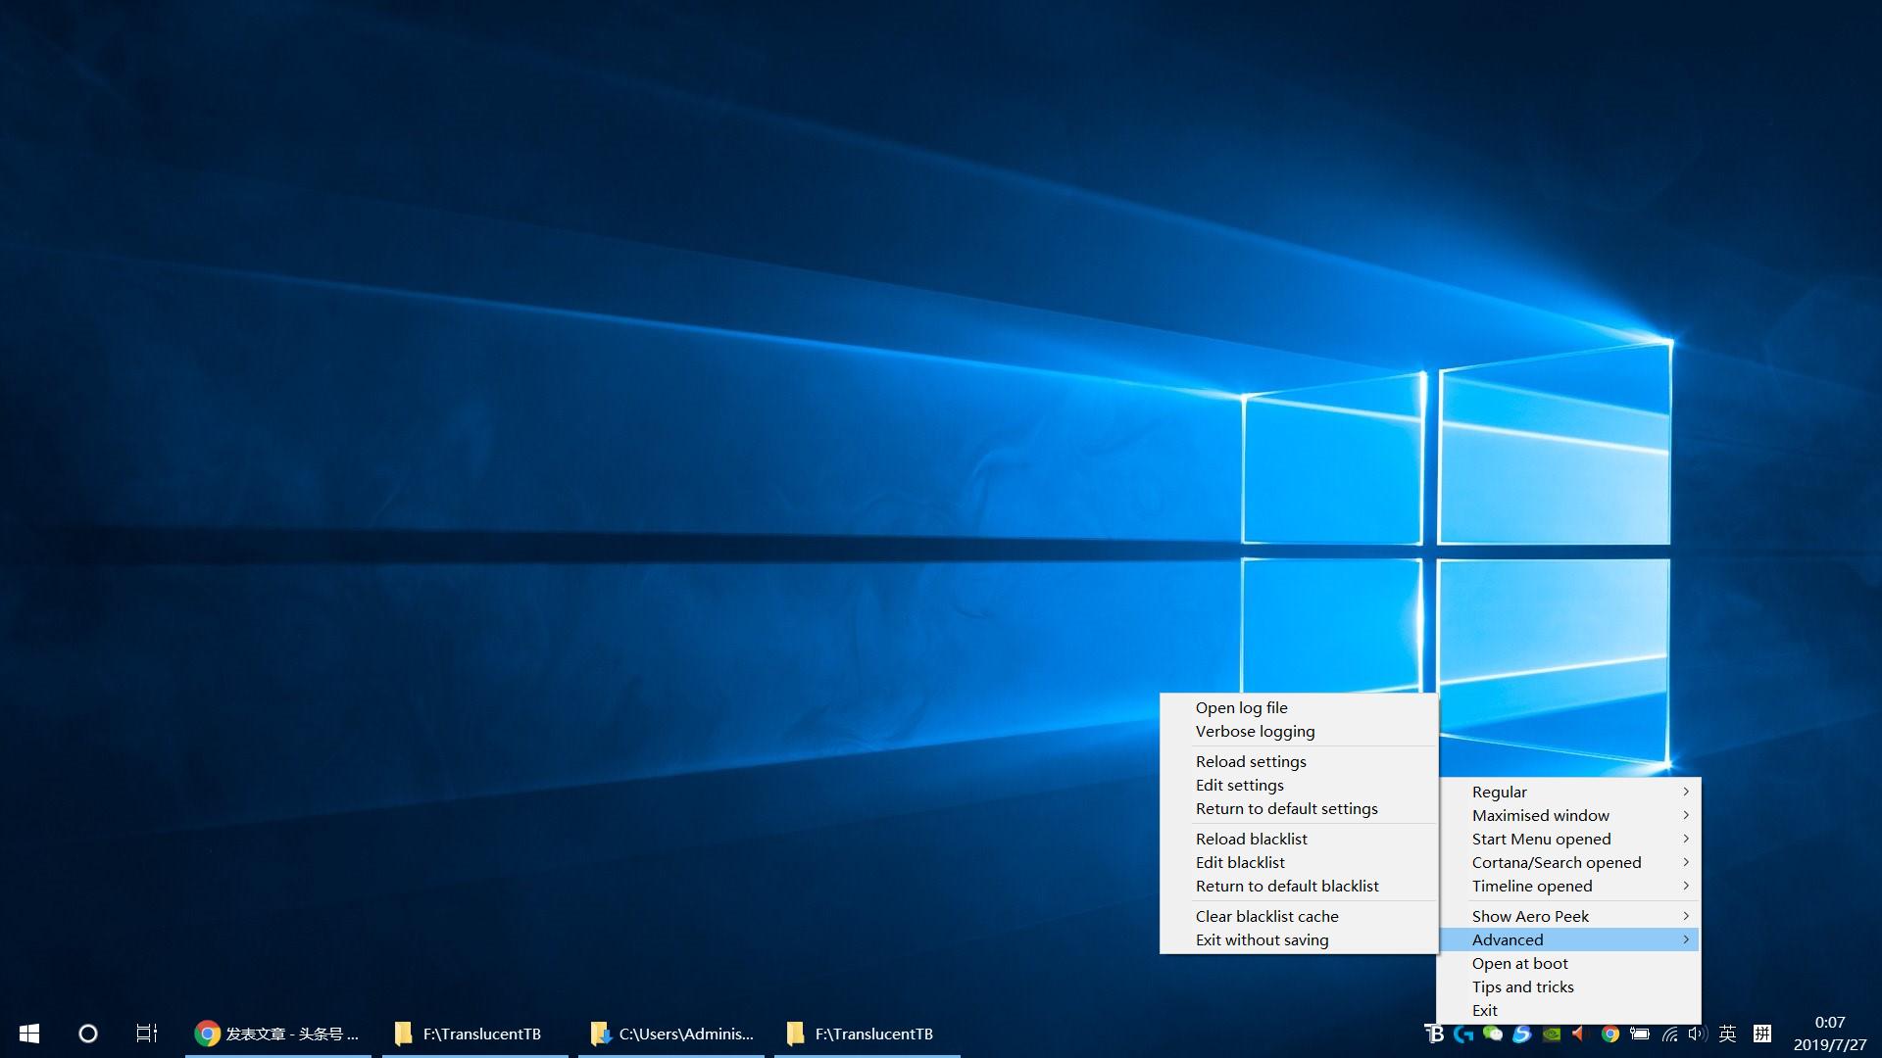Toggle Open at boot option

[x=1519, y=964]
